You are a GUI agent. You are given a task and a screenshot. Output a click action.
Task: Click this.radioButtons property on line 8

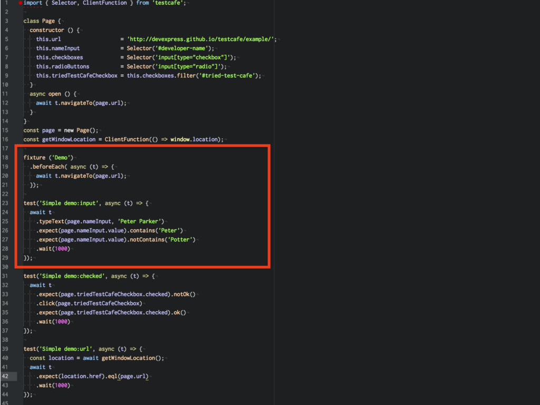coord(63,66)
